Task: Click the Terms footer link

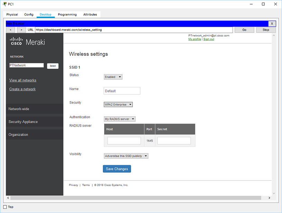Action: pos(86,185)
